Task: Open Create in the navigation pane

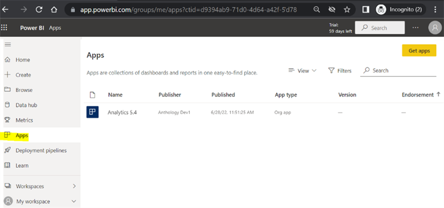Action: tap(23, 75)
